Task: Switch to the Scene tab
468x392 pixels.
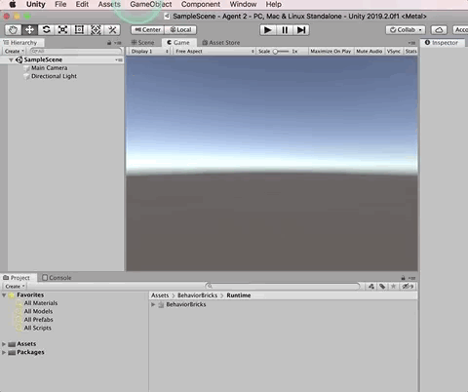Action: pyautogui.click(x=143, y=43)
